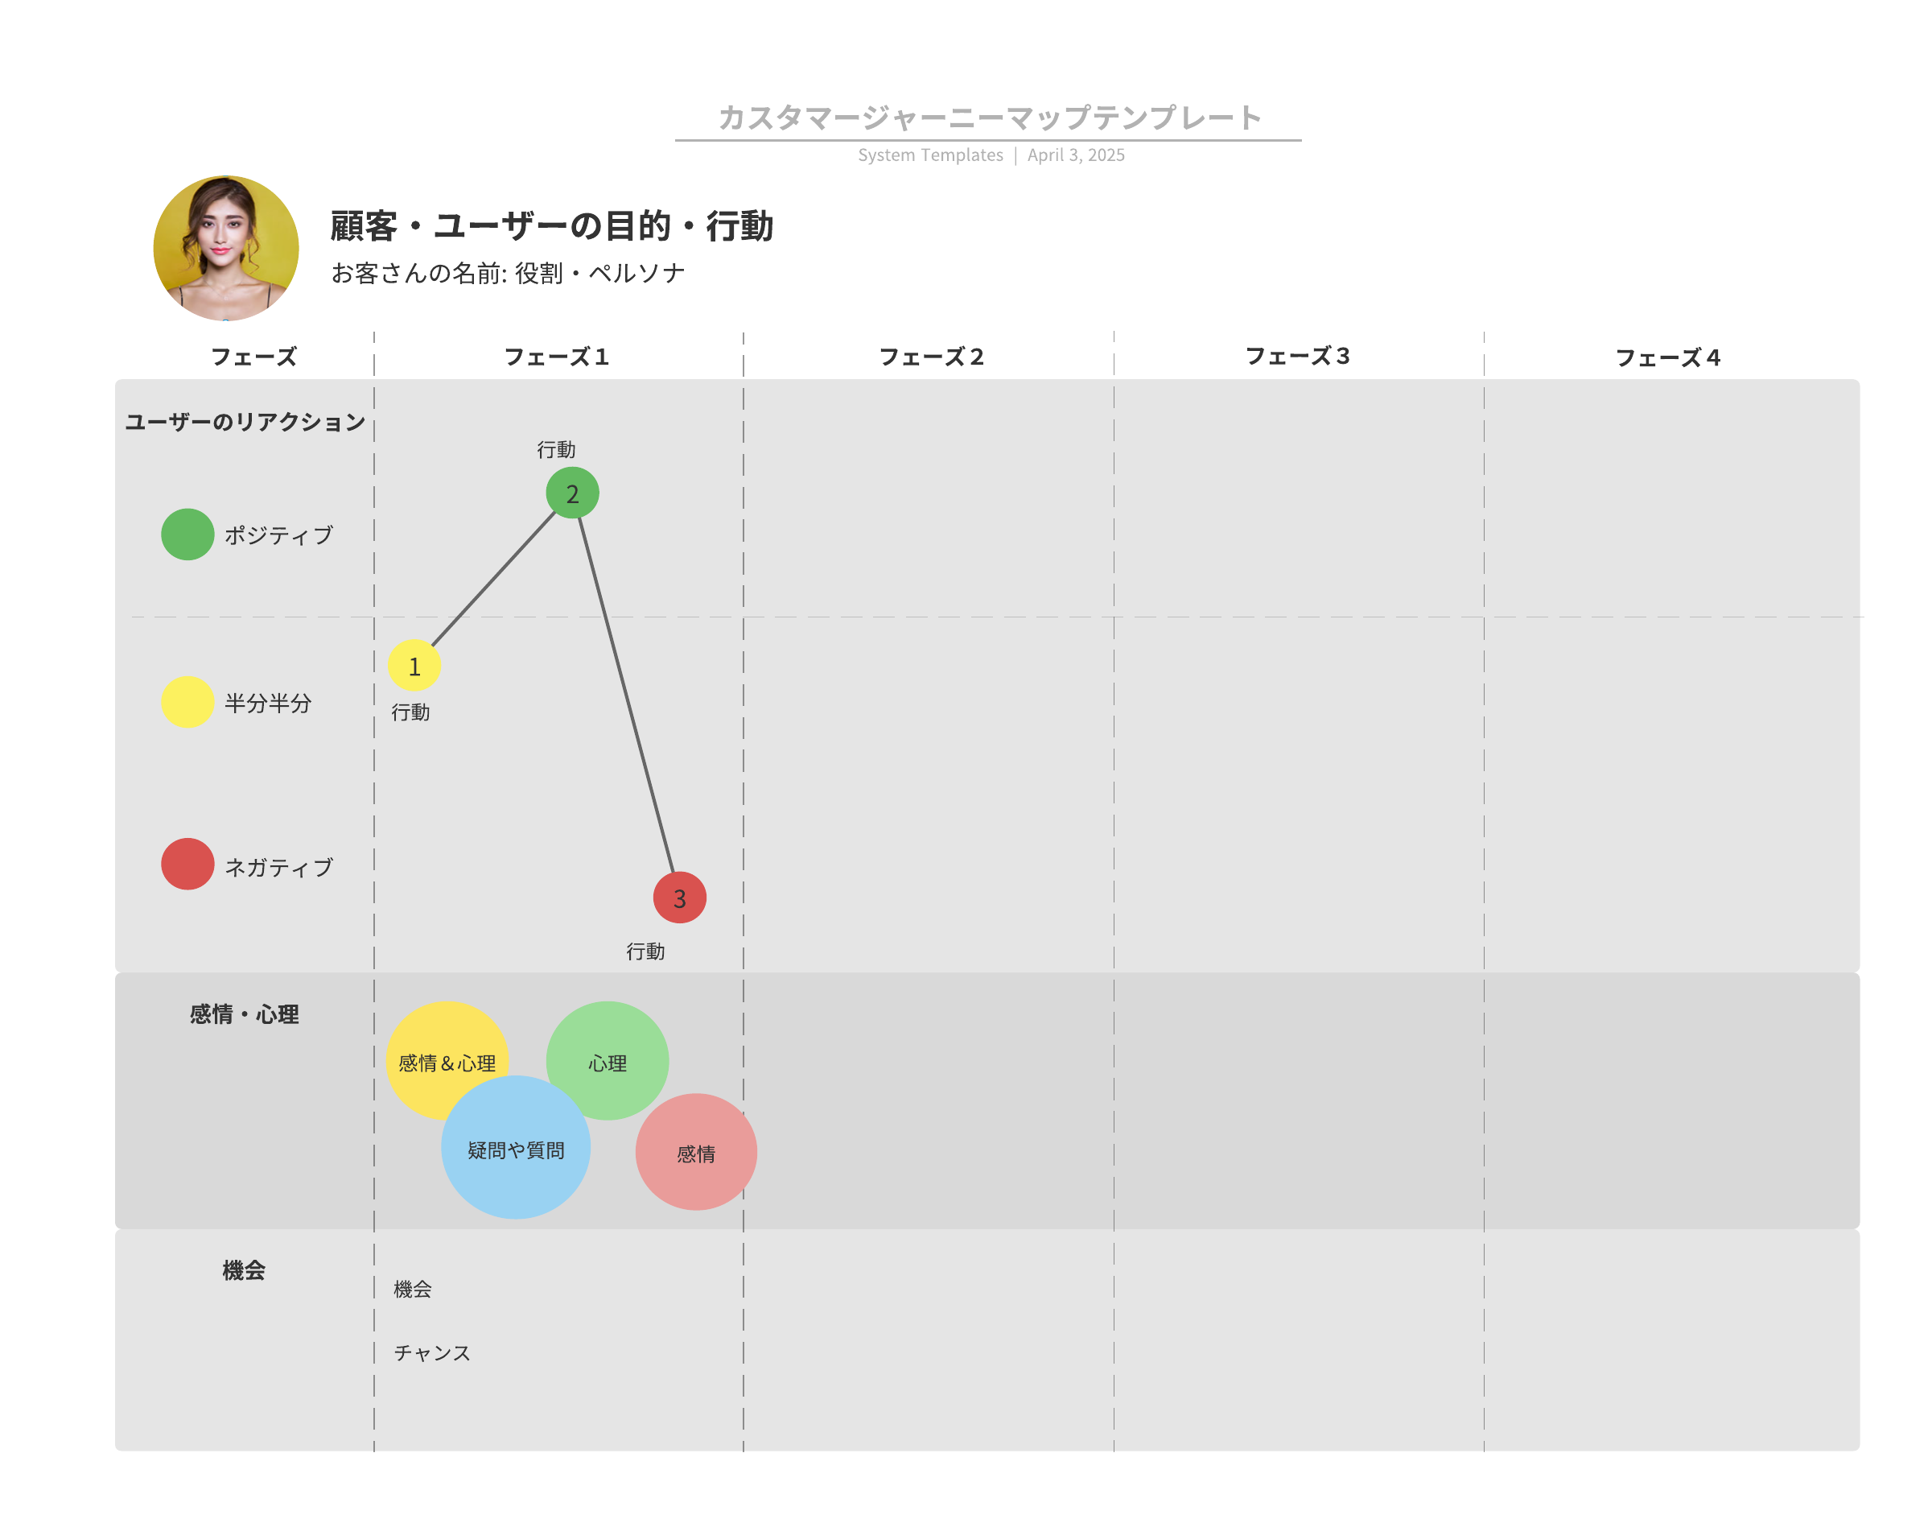This screenshot has height=1519, width=1932.
Task: Select the green ポジティブ legend circle
Action: [x=187, y=534]
